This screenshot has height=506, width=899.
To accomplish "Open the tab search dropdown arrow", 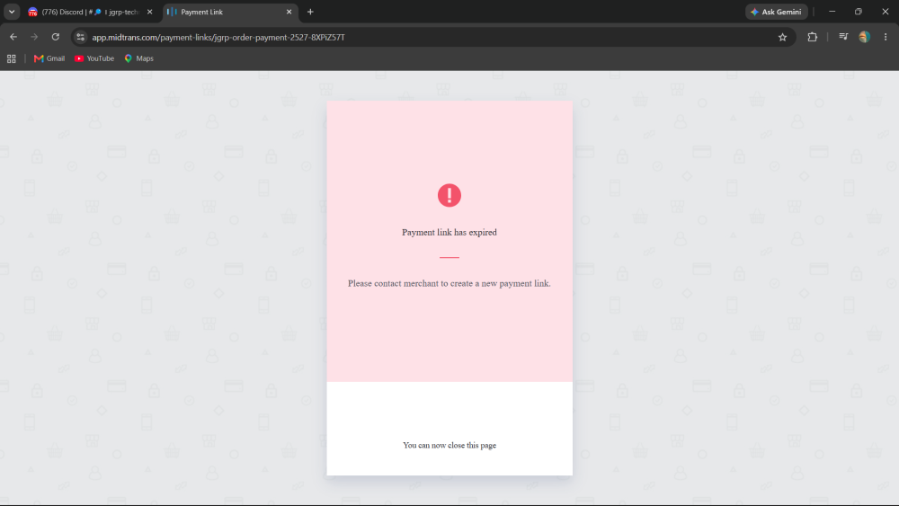I will click(12, 12).
